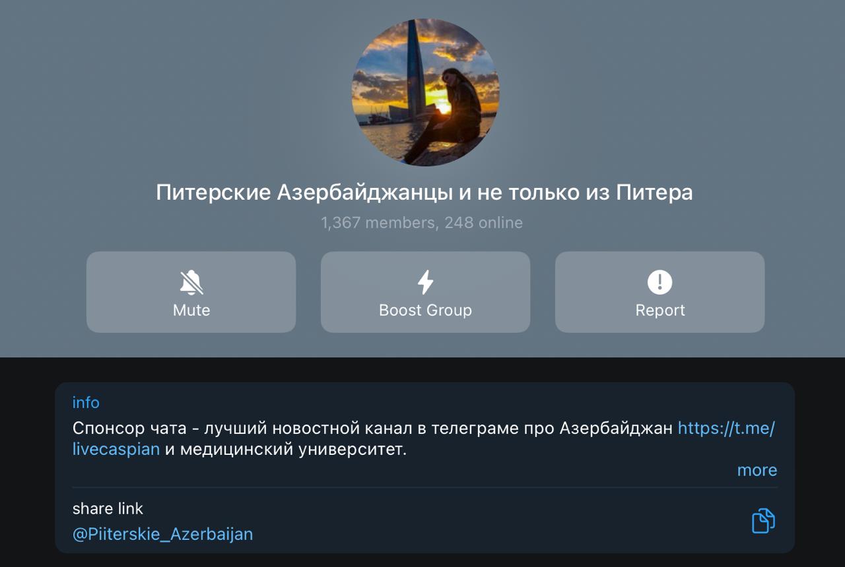Screen dimensions: 845x567
Task: Toggle notifications via the Mute label
Action: [x=191, y=310]
